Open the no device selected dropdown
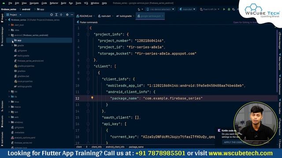This screenshot has width=282, height=158. click(160, 9)
